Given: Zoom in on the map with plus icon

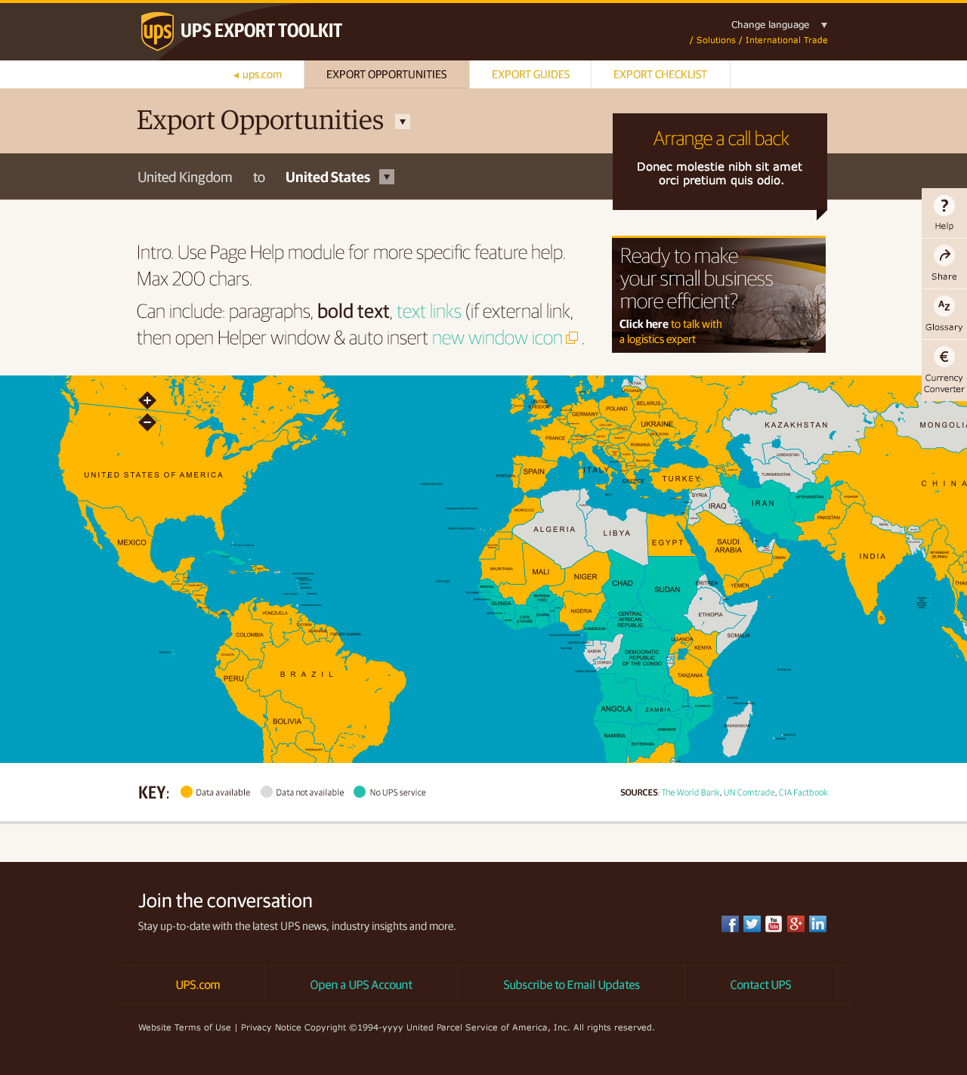Looking at the screenshot, I should [x=147, y=400].
